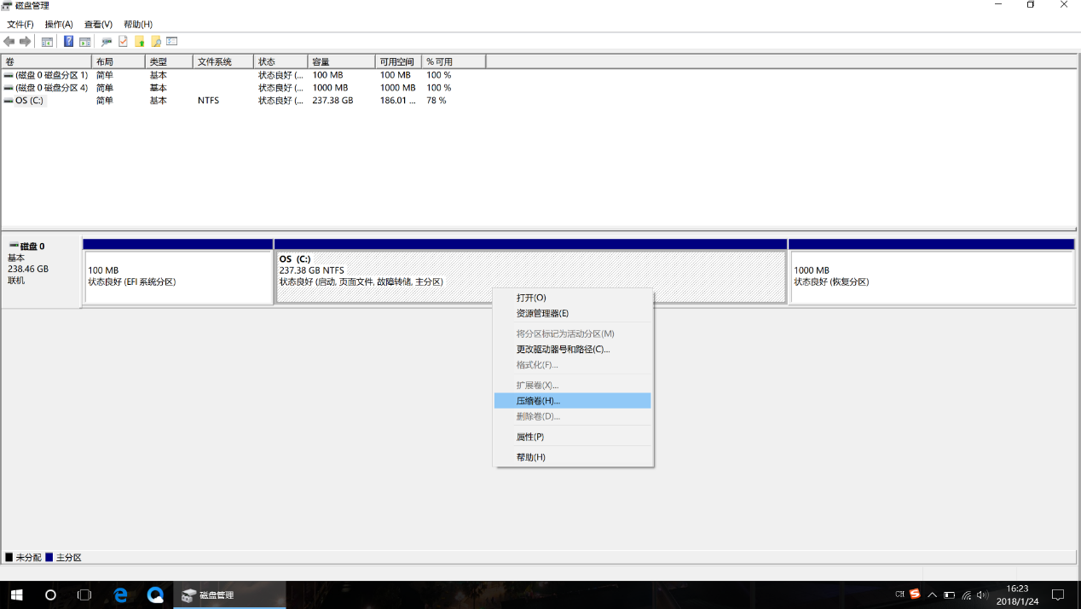Click the Forward arrow in toolbar
The width and height of the screenshot is (1081, 609).
[x=26, y=42]
